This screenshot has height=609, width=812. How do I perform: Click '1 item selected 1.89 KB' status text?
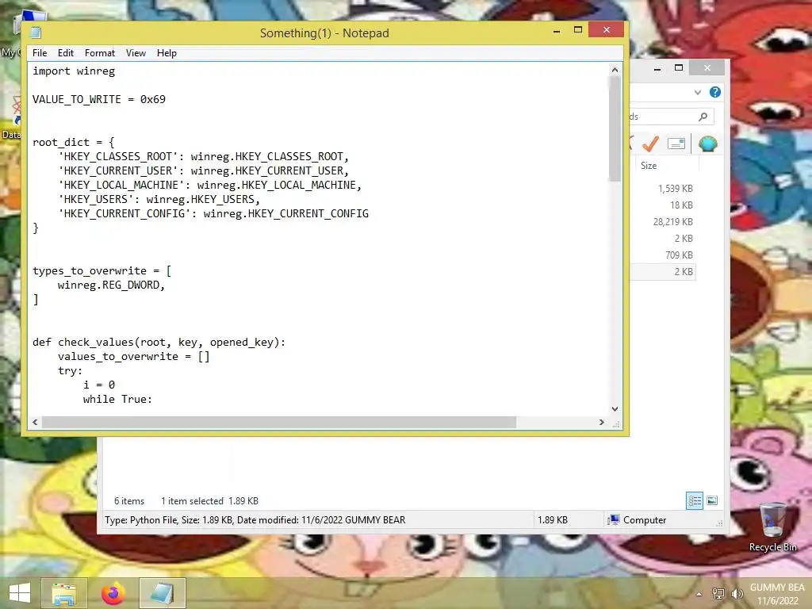tap(209, 501)
